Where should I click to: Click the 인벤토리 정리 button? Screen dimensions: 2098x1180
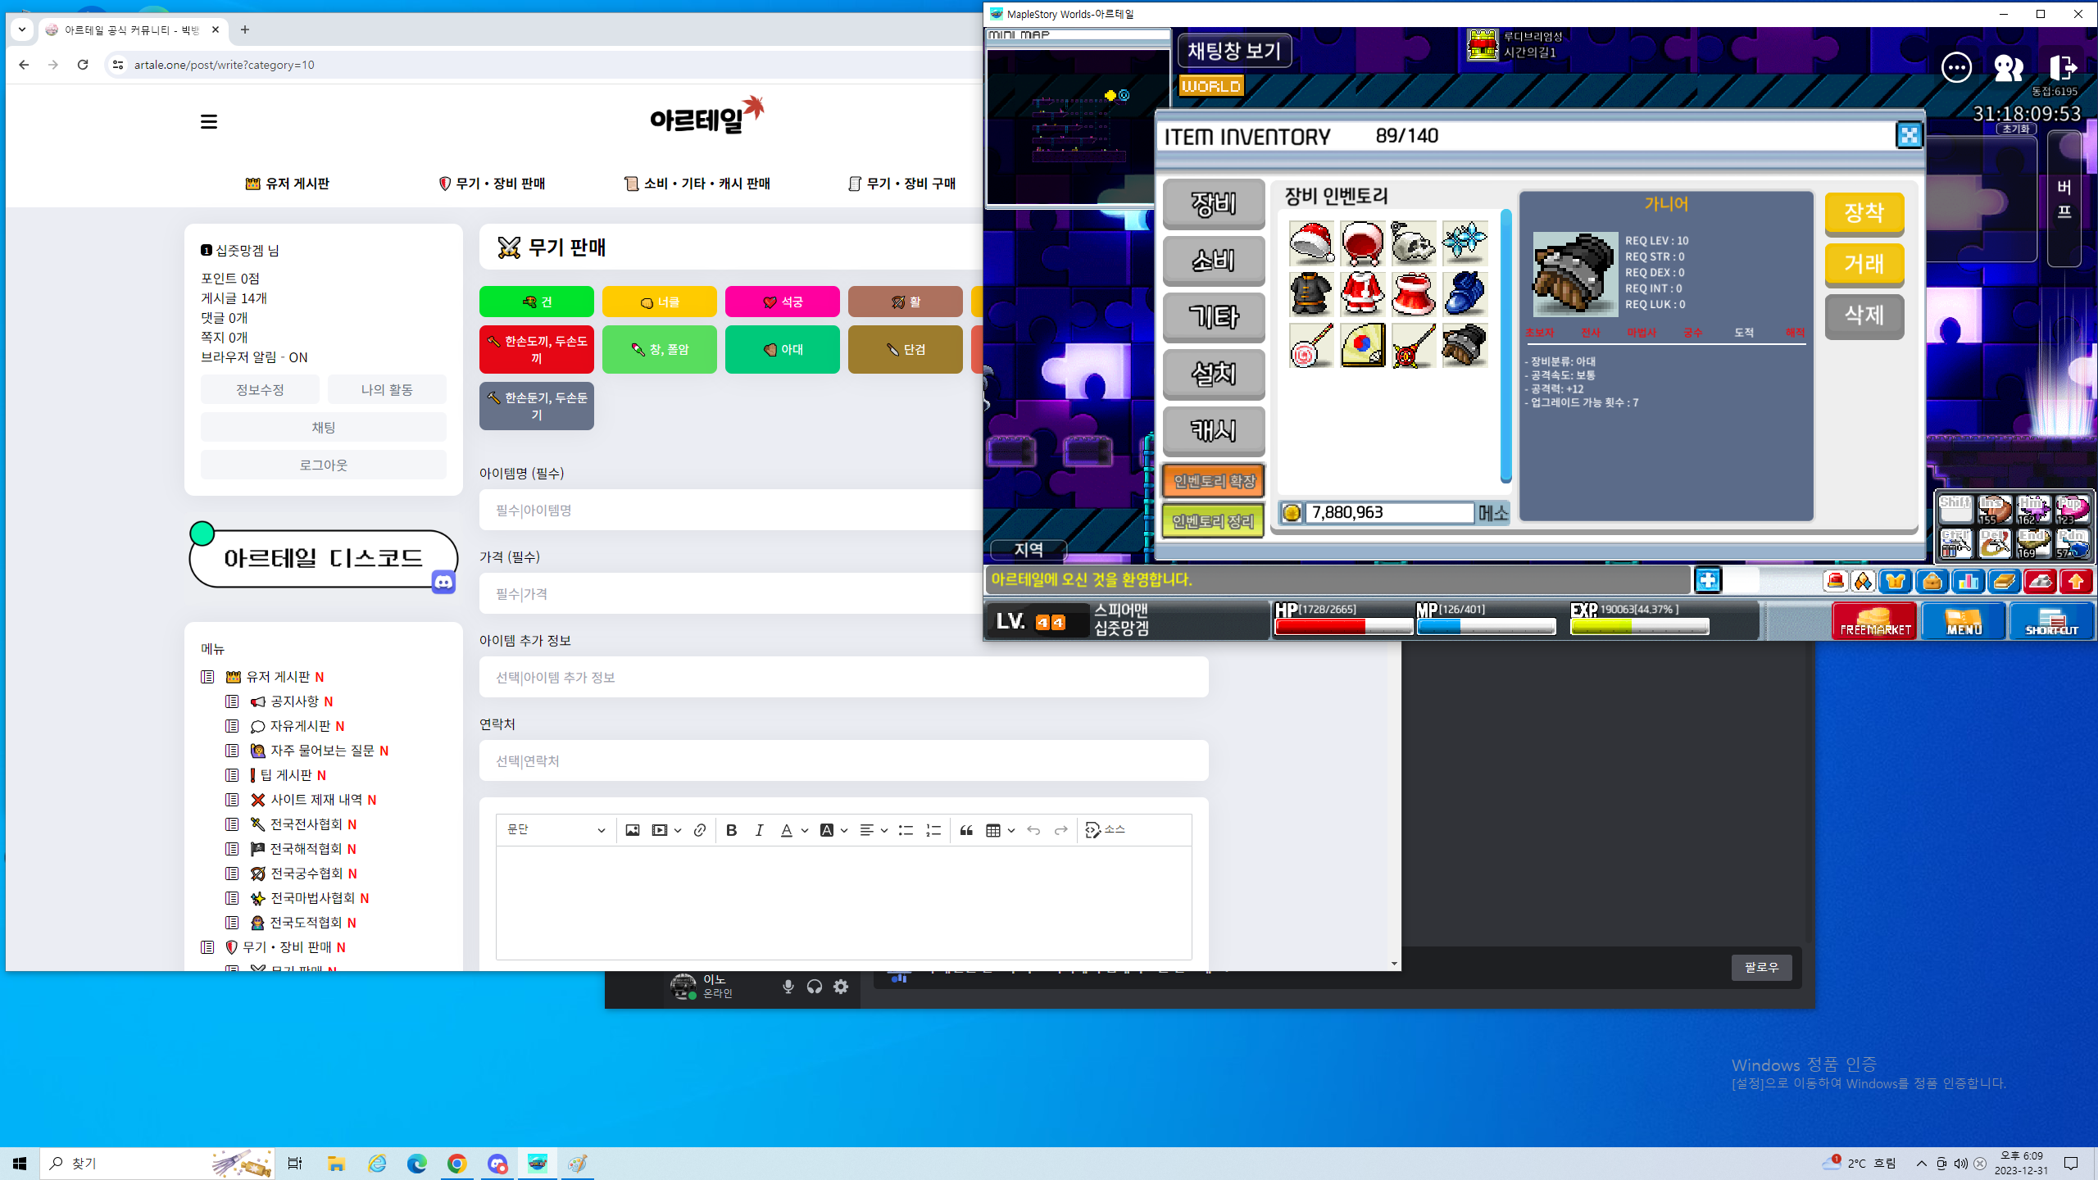coord(1214,521)
